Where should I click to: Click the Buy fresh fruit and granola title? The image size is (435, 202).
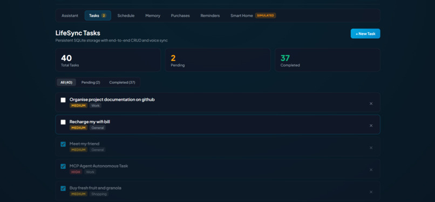pyautogui.click(x=96, y=188)
